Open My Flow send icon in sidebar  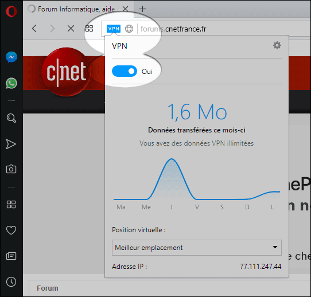(x=11, y=144)
